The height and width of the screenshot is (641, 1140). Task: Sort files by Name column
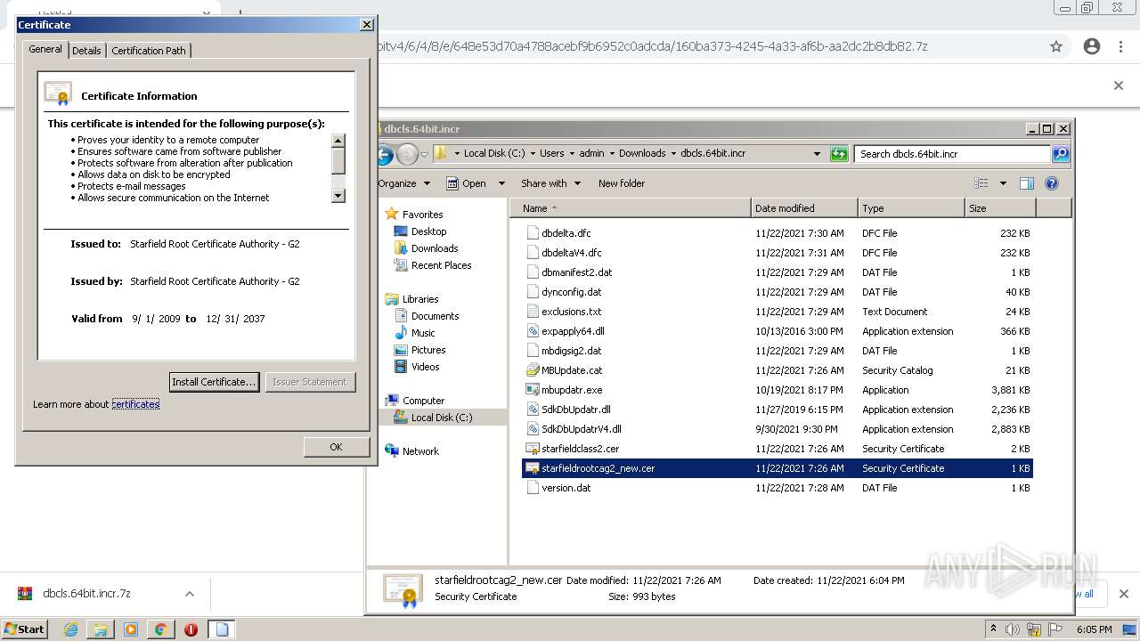[x=631, y=208]
